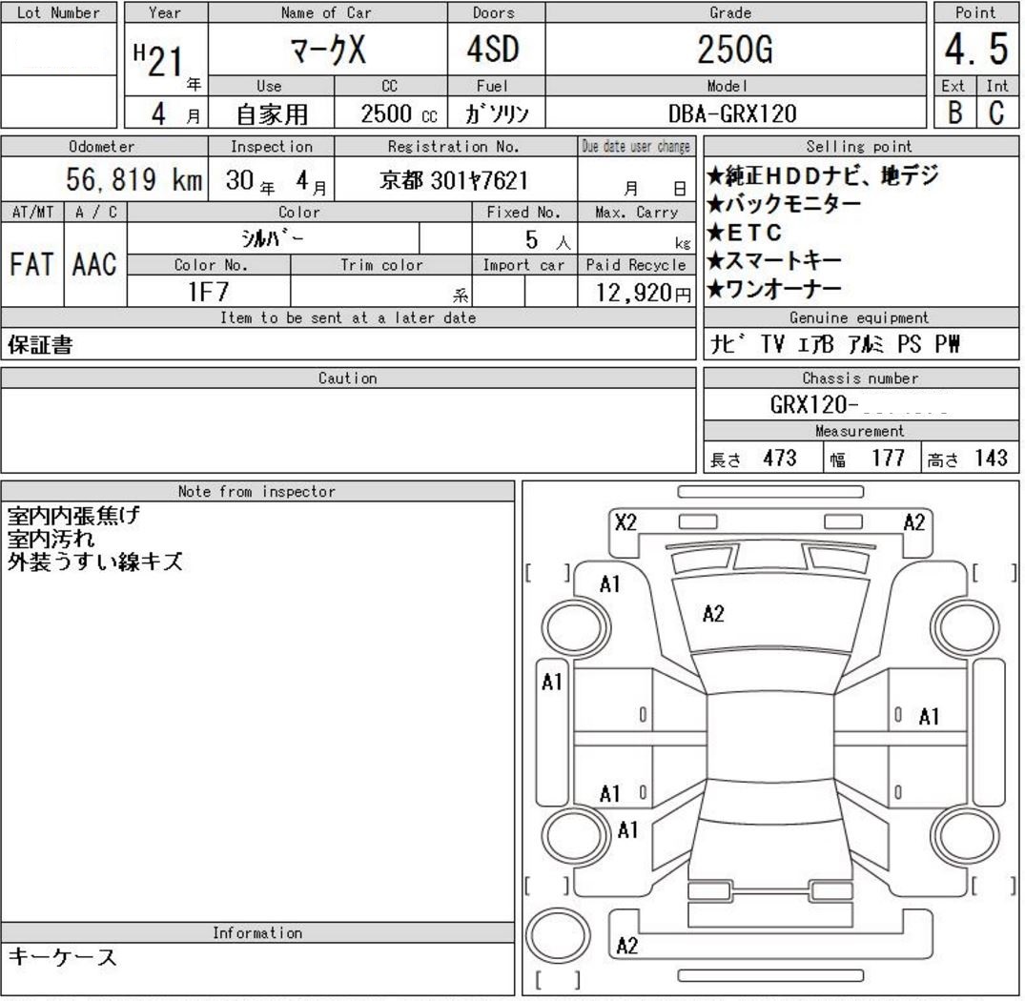Viewport: 1025px width, 1001px height.
Task: Click the model code "DBA-GRX120"
Action: click(x=733, y=114)
